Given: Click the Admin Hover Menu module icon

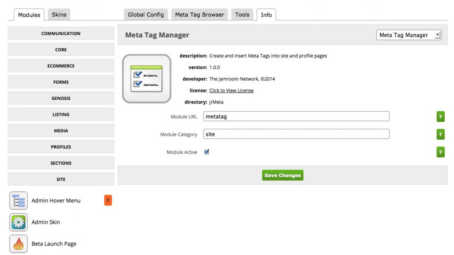Looking at the screenshot, I should click(x=18, y=201).
